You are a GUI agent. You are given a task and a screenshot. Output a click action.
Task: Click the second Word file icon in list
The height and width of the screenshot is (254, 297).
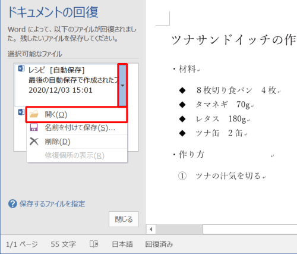click(21, 112)
